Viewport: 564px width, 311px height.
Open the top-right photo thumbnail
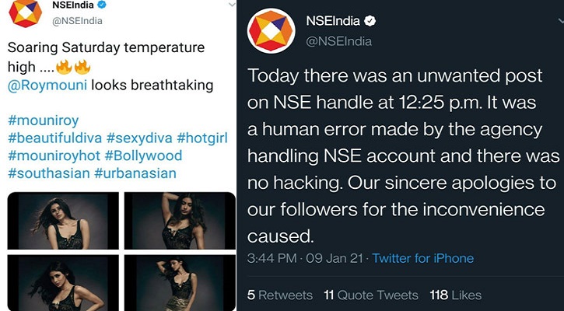[180, 220]
